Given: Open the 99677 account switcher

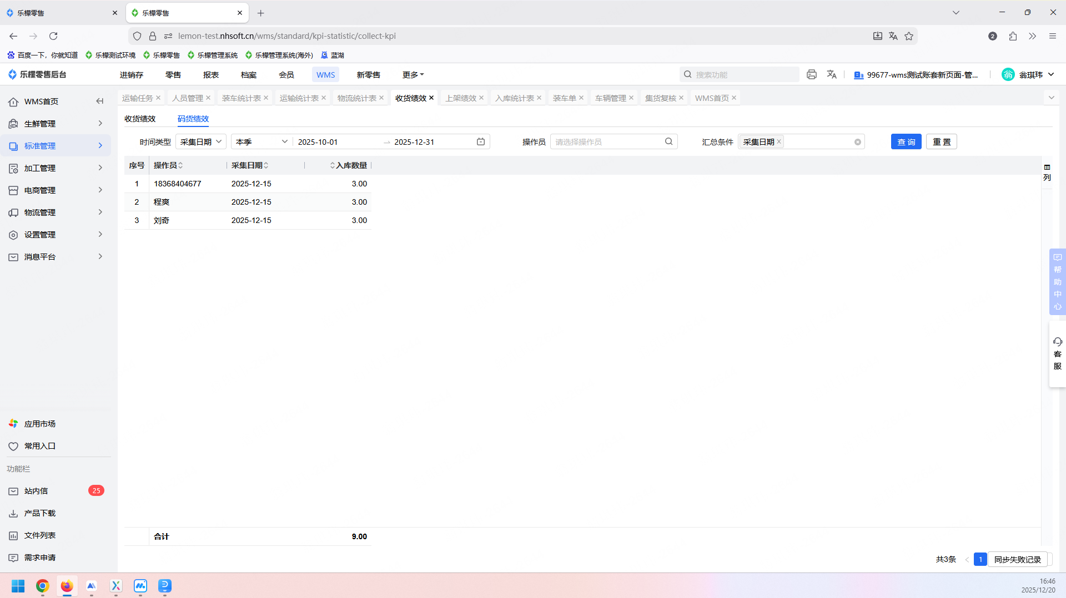Looking at the screenshot, I should point(916,75).
